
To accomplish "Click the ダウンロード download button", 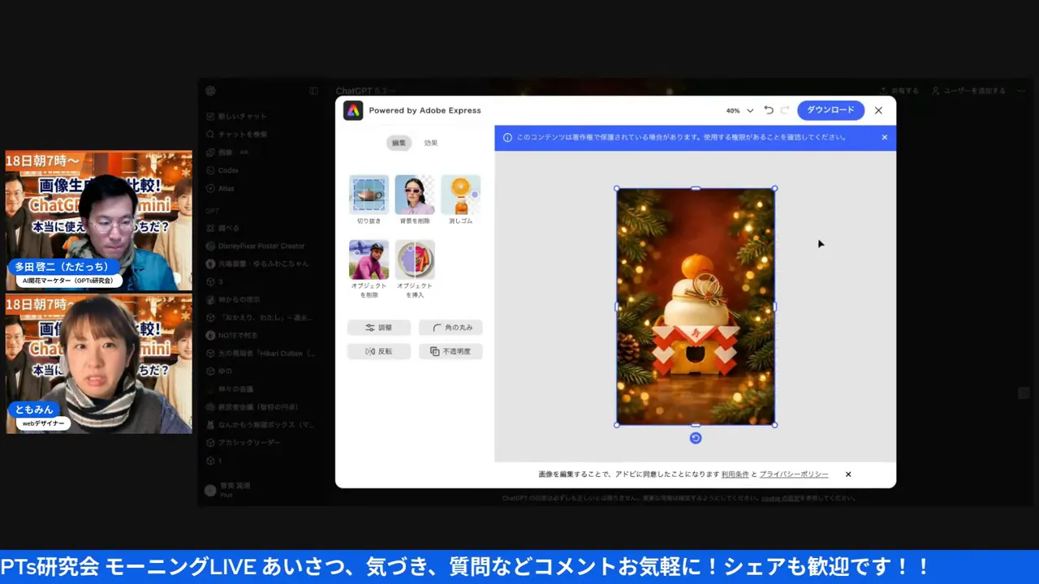I will click(830, 109).
